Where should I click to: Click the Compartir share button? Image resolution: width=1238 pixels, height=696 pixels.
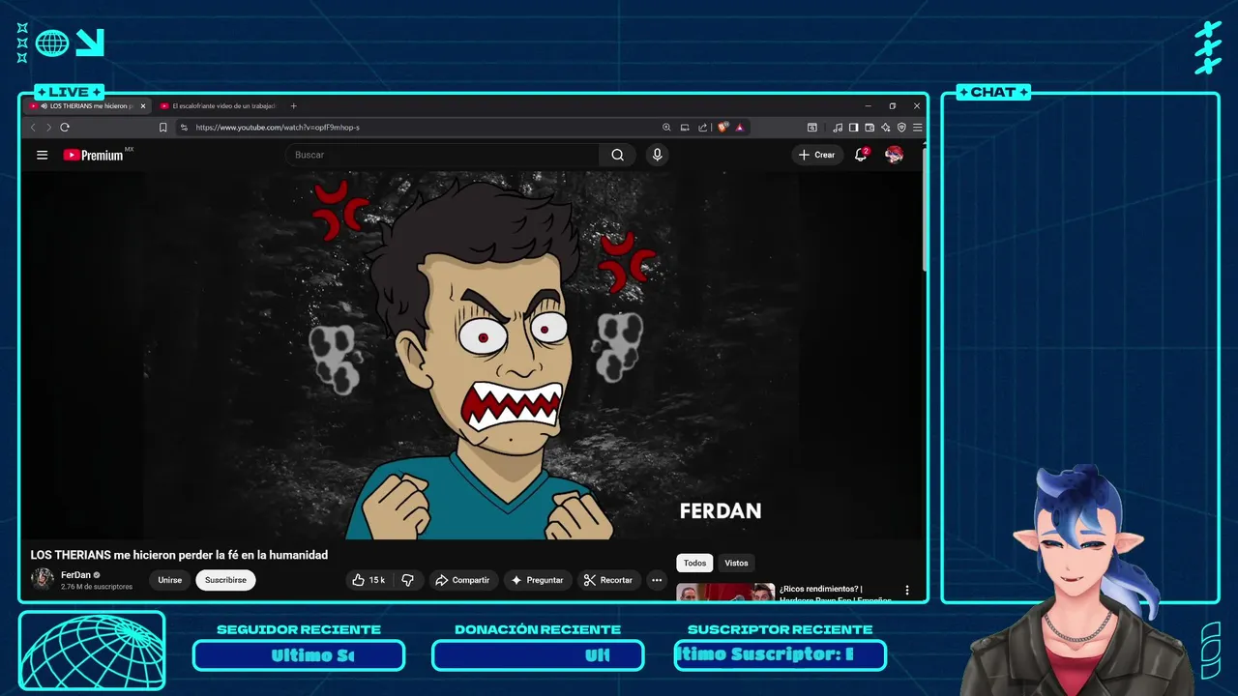463,580
